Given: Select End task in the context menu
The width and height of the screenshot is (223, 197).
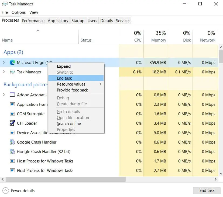Looking at the screenshot, I should (x=64, y=78).
